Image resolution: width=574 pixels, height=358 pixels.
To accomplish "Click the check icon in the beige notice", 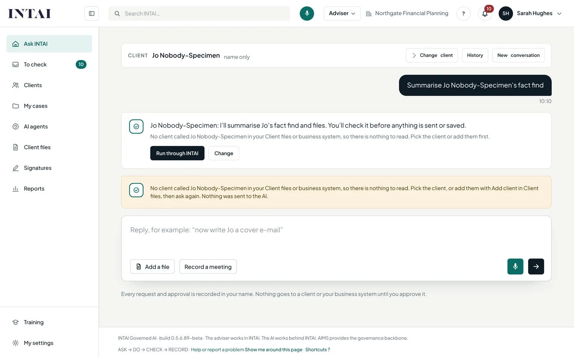I will click(x=136, y=190).
